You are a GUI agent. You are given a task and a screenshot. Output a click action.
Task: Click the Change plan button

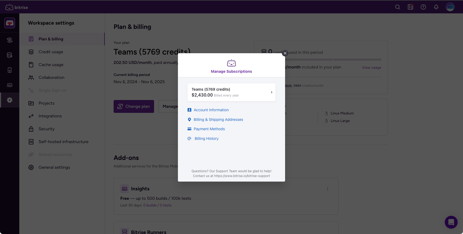click(x=134, y=106)
